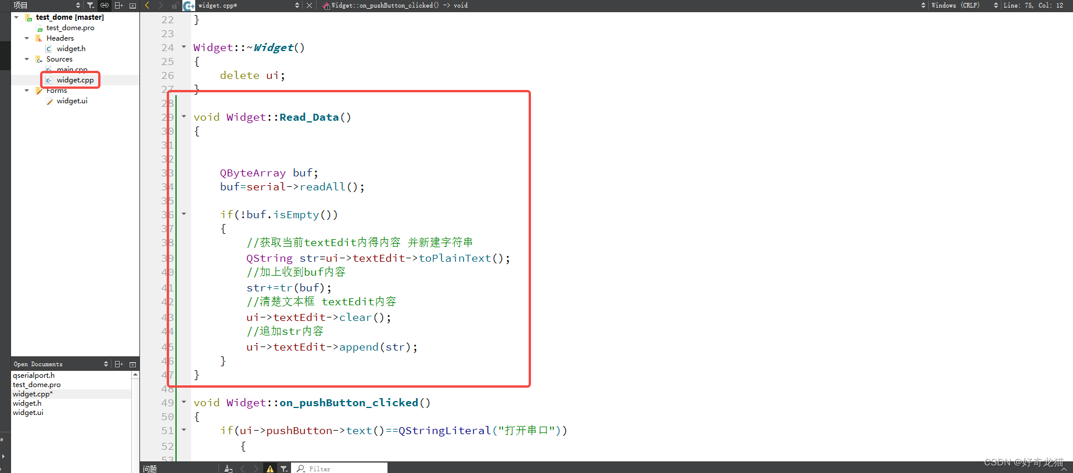This screenshot has height=473, width=1073.
Task: Open the issues category filter menu
Action: coord(284,468)
